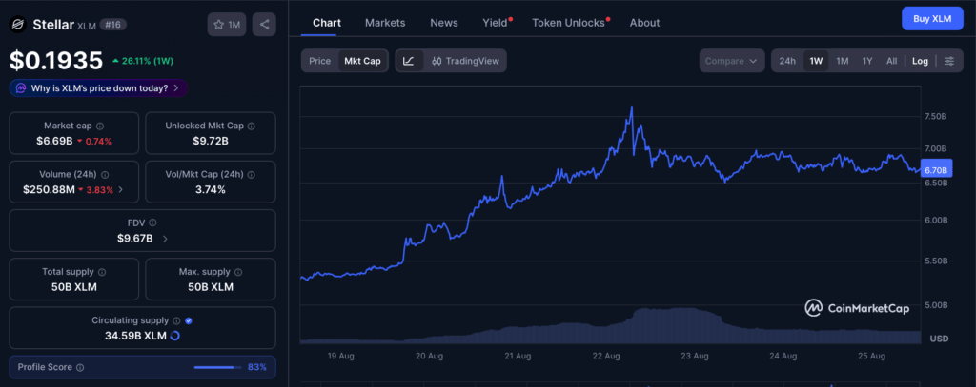Image resolution: width=976 pixels, height=387 pixels.
Task: Click the info icon next to Circulating supply
Action: (176, 321)
